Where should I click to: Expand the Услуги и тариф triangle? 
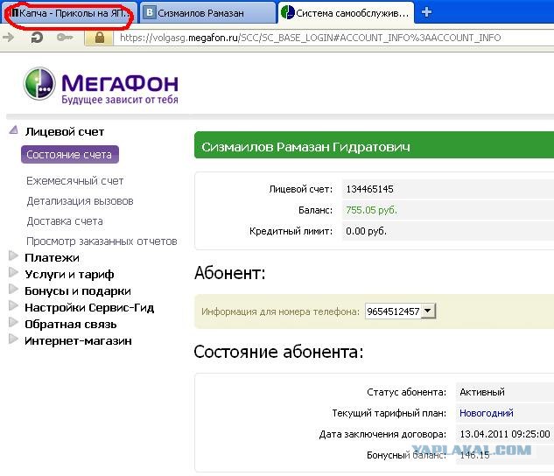tap(13, 272)
